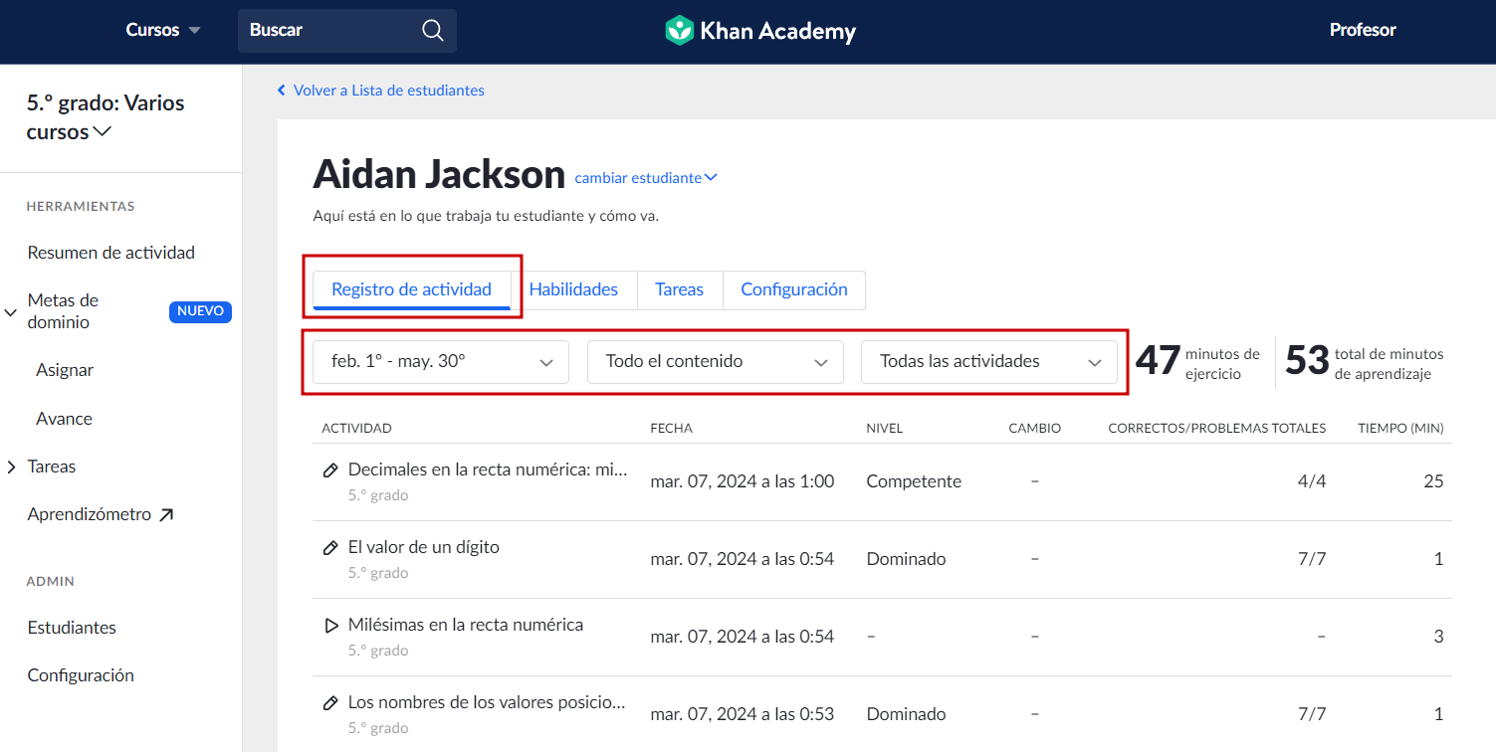Open the Todas las actividades filter dropdown
The width and height of the screenshot is (1496, 752).
tap(989, 362)
